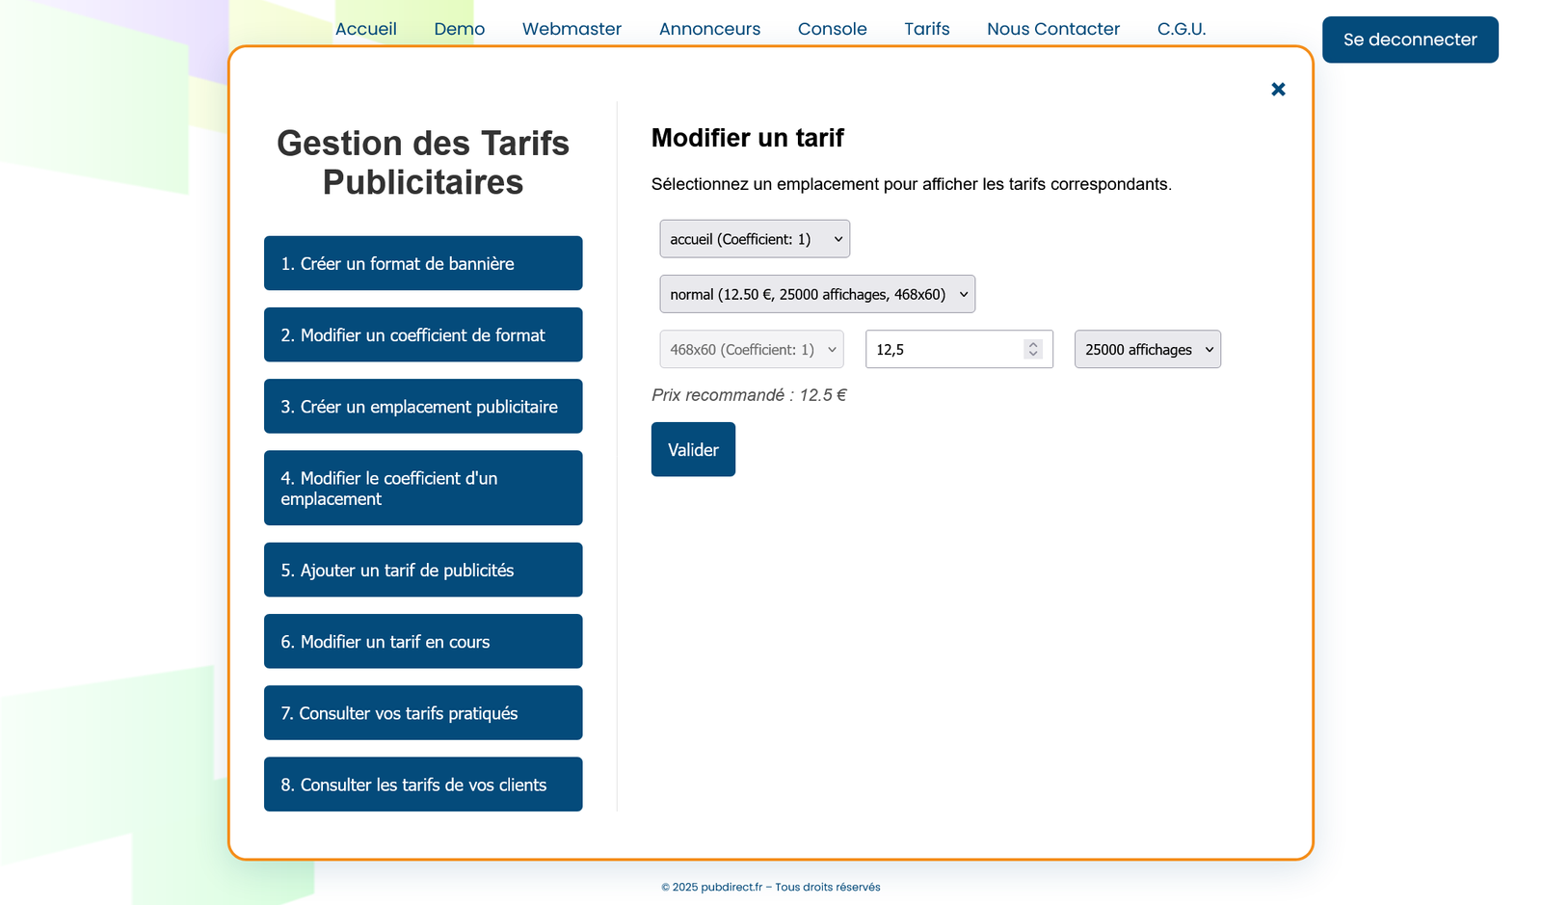The height and width of the screenshot is (905, 1542).
Task: Open the Nous Contacter link
Action: click(1053, 29)
